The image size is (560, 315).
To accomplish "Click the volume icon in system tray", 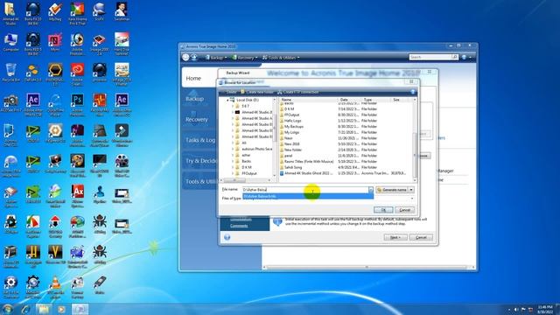I will (x=516, y=309).
